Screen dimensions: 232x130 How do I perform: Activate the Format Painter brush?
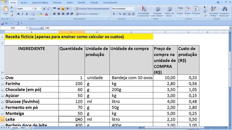[12, 15]
